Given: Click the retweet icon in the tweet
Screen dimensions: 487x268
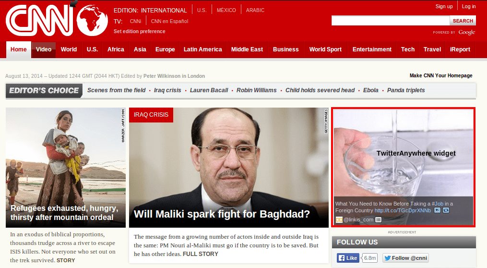Looking at the screenshot, I should 446,210.
